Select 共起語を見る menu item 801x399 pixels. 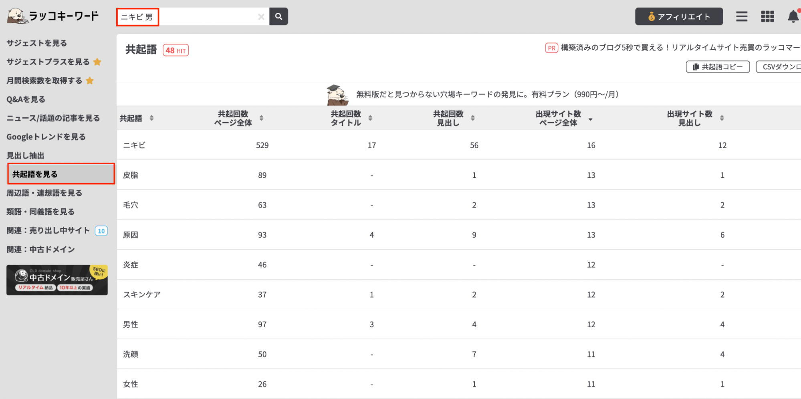point(61,174)
